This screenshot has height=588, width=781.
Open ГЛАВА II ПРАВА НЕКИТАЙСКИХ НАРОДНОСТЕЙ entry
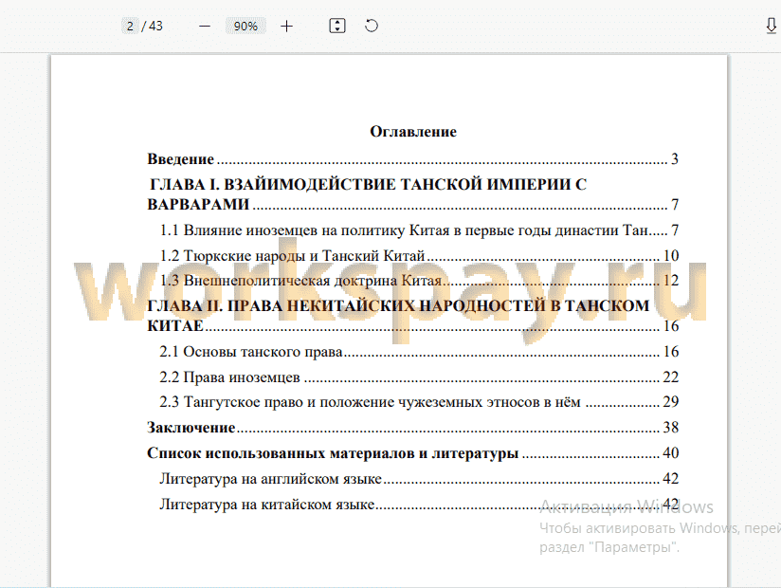(x=412, y=316)
